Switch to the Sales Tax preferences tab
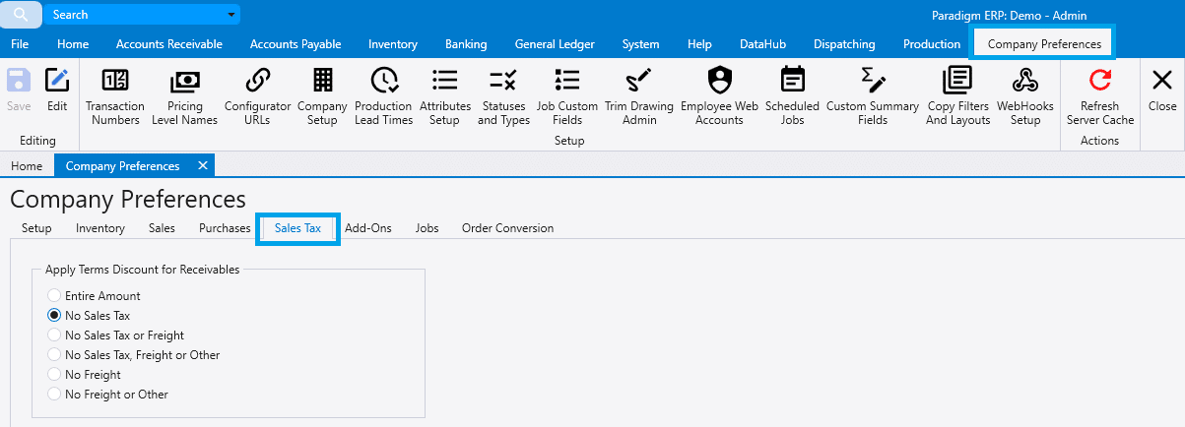This screenshot has height=427, width=1185. coord(297,228)
